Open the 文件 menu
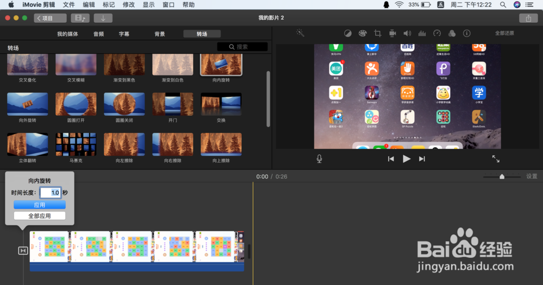The image size is (543, 285). click(x=68, y=4)
